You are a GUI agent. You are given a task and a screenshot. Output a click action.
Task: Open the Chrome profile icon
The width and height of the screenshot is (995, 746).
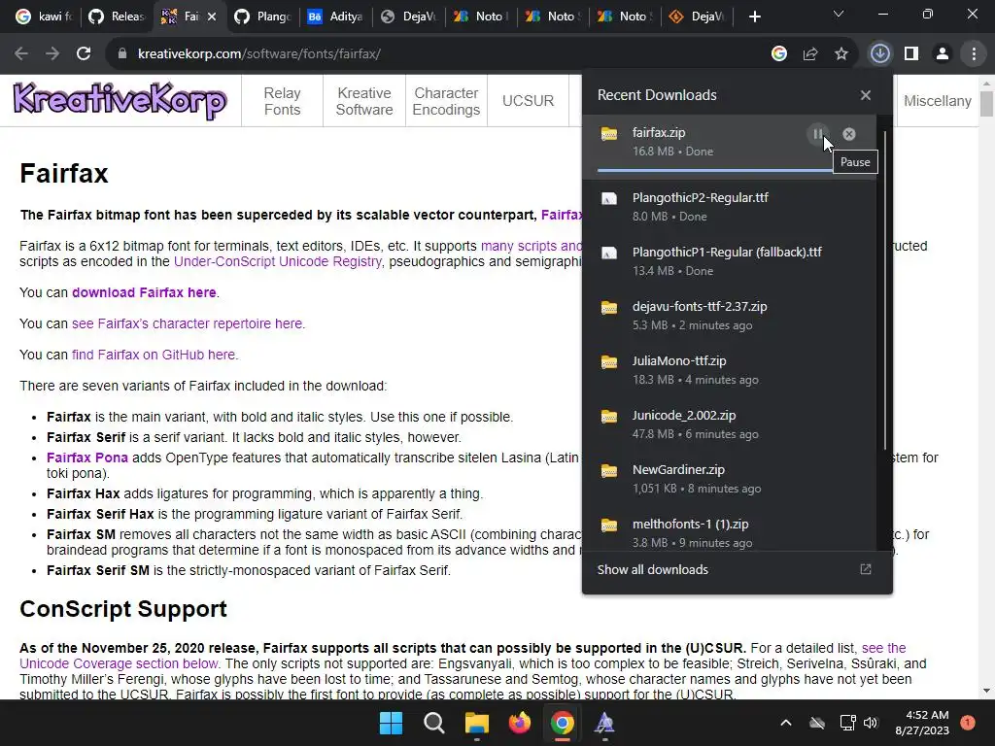point(943,54)
